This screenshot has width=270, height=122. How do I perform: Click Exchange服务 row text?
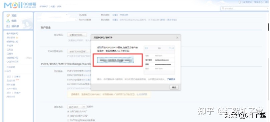click(75, 80)
